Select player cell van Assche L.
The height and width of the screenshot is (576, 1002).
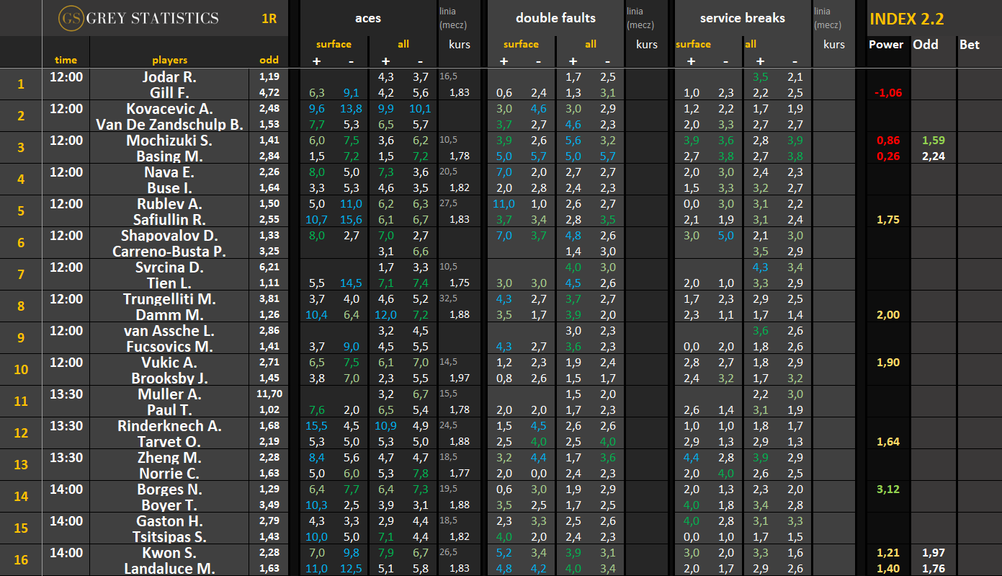pos(169,330)
